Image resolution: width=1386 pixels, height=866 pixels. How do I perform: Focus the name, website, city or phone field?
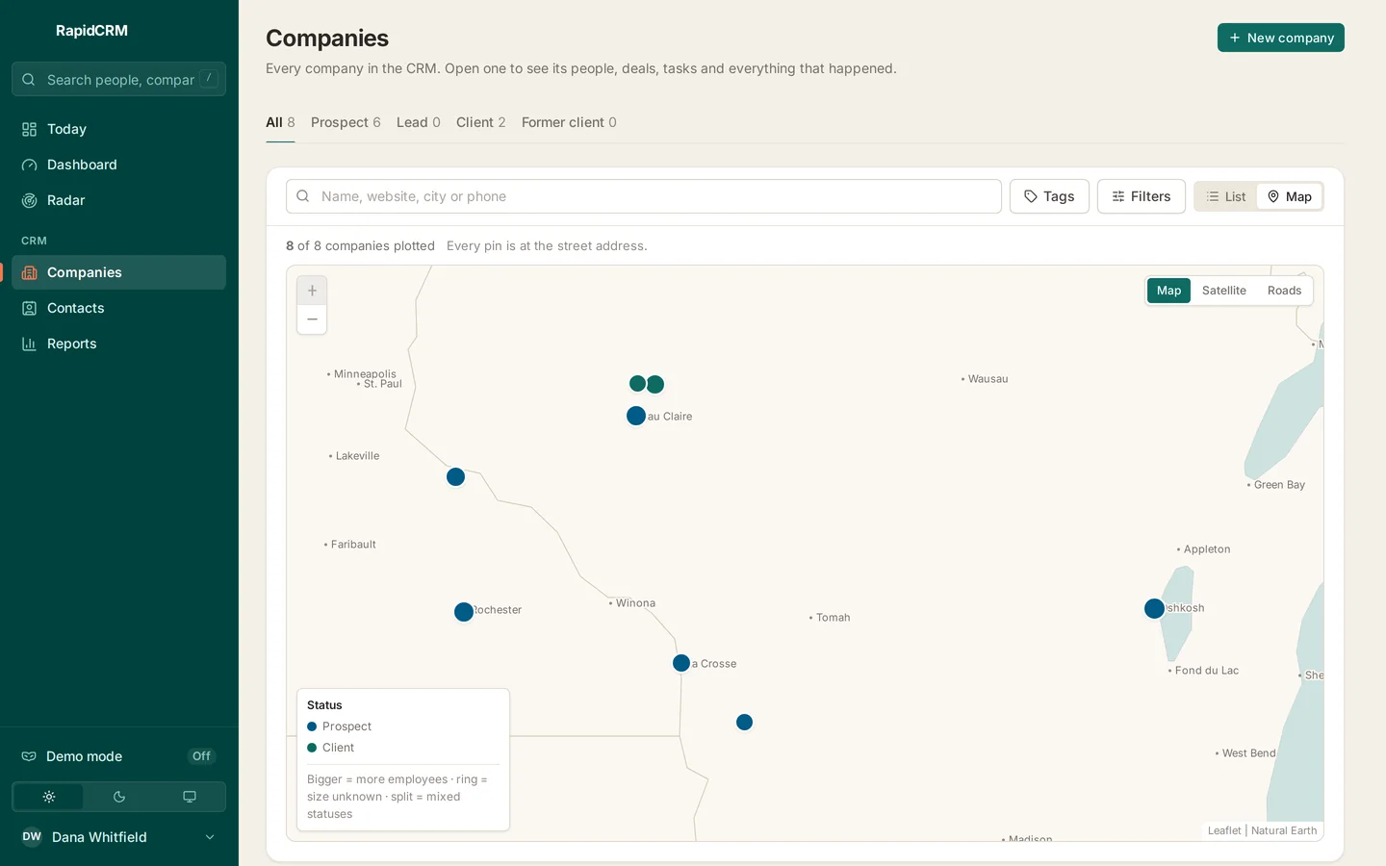(x=644, y=196)
